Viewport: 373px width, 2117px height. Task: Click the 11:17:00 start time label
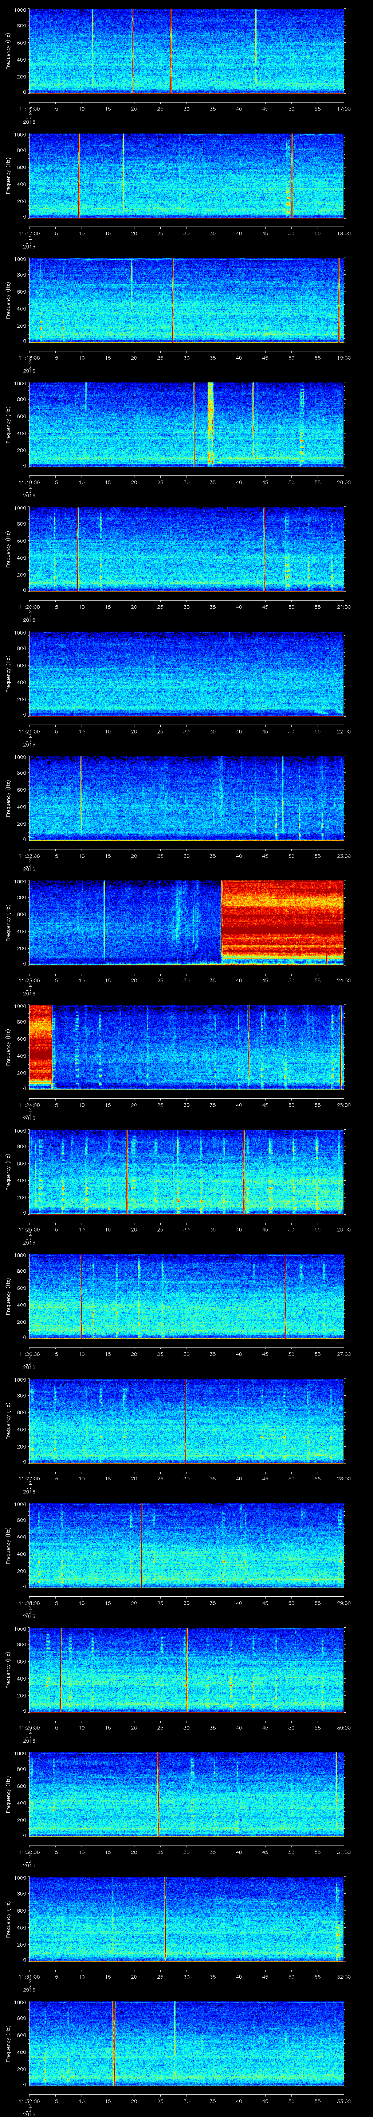(x=29, y=234)
